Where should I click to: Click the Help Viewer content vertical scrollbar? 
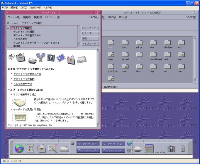98,88
